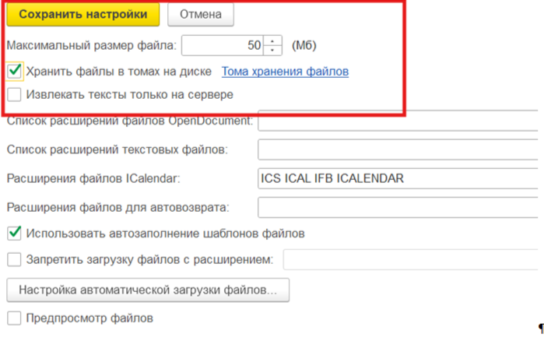Click the prohibited extensions input field
Image resolution: width=544 pixels, height=341 pixels.
[411, 259]
